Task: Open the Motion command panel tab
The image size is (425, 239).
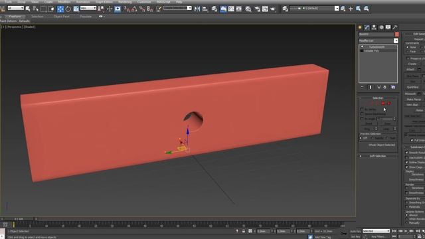Action: pyautogui.click(x=381, y=27)
